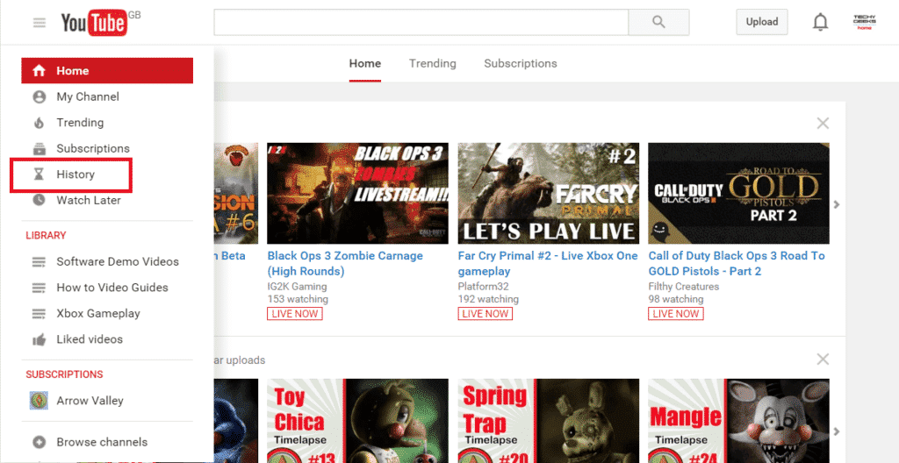
Task: Switch to the Home tab
Action: tap(365, 64)
